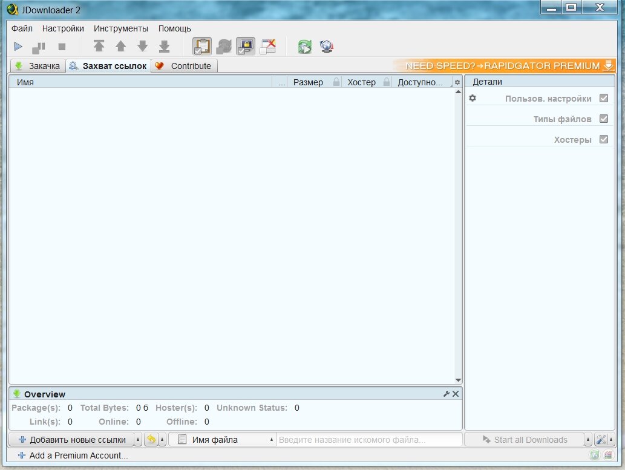Expand arrow beside the yellow undo icon
Viewport: 625px width, 470px height.
(162, 440)
